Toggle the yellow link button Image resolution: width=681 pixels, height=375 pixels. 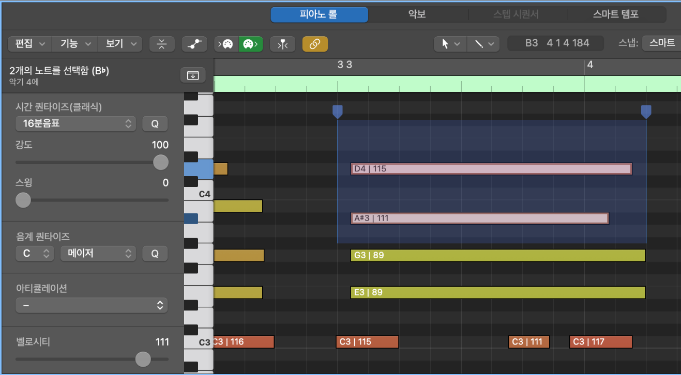click(315, 44)
